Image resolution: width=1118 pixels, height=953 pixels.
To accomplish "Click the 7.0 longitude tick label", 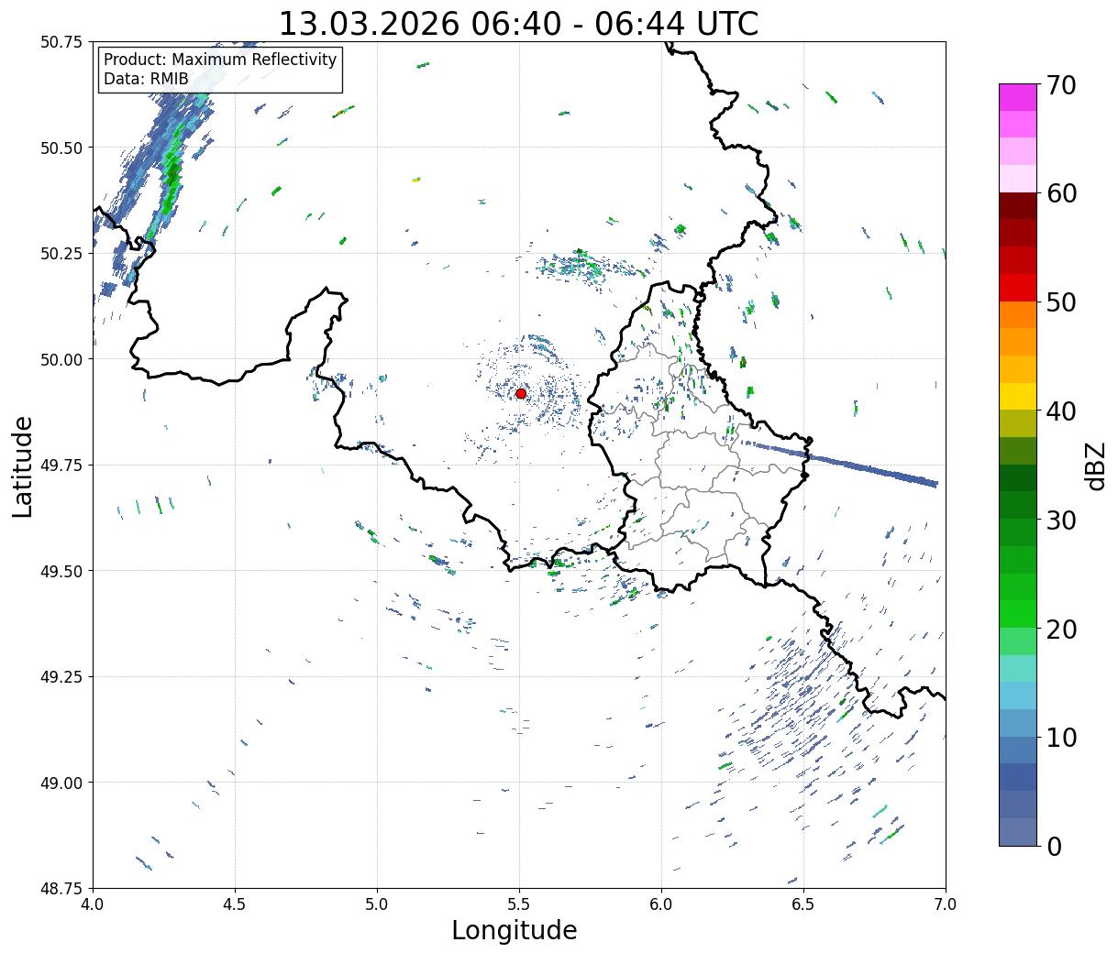I will [x=946, y=904].
